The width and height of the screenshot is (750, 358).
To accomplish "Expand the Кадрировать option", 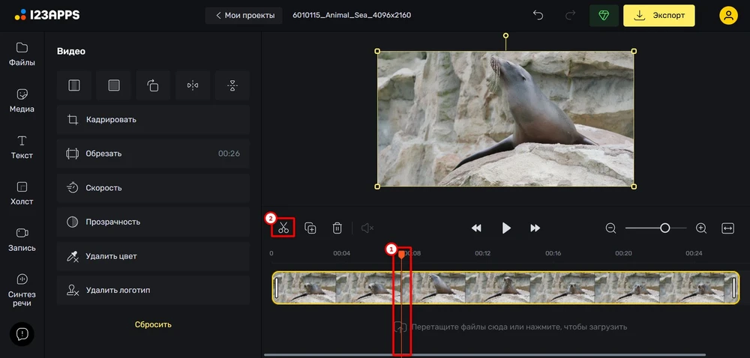I will point(153,119).
